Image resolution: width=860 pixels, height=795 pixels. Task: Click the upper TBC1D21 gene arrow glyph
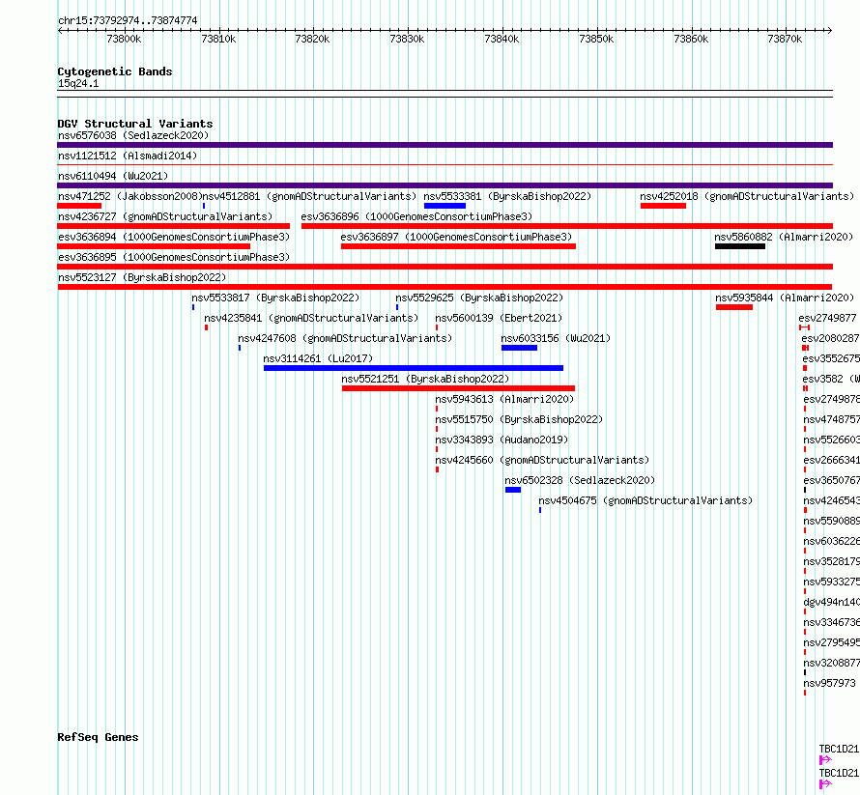coord(825,760)
